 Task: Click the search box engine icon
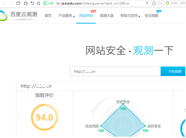(x=167, y=3)
